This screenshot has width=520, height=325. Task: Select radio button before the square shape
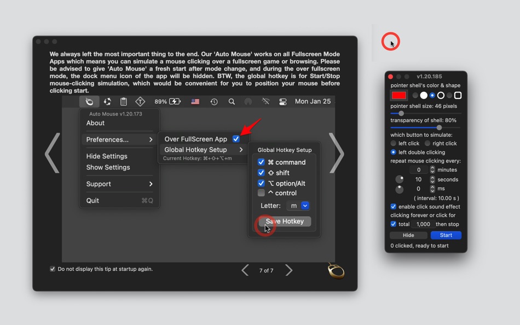point(449,96)
